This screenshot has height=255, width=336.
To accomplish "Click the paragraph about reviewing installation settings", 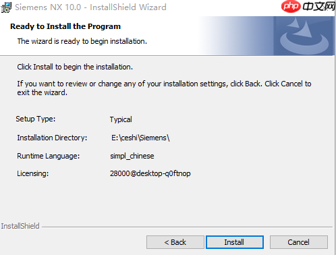I will [164, 88].
